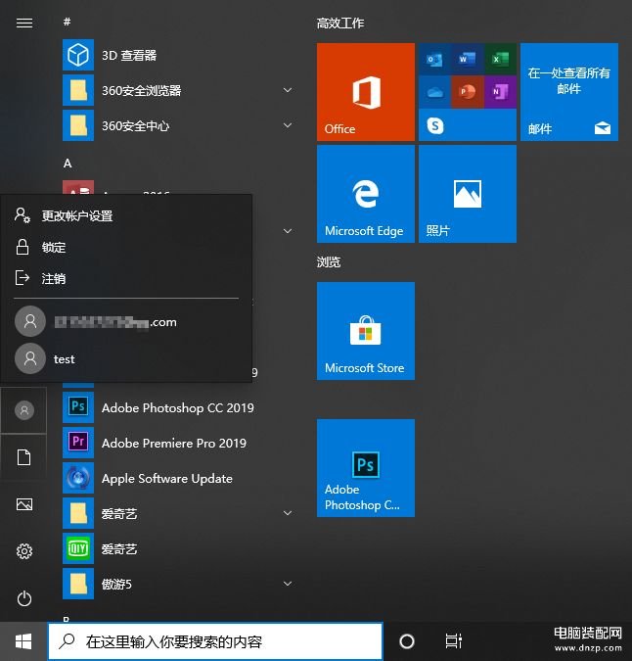The image size is (632, 661).
Task: Open the Power options button
Action: pos(24,598)
